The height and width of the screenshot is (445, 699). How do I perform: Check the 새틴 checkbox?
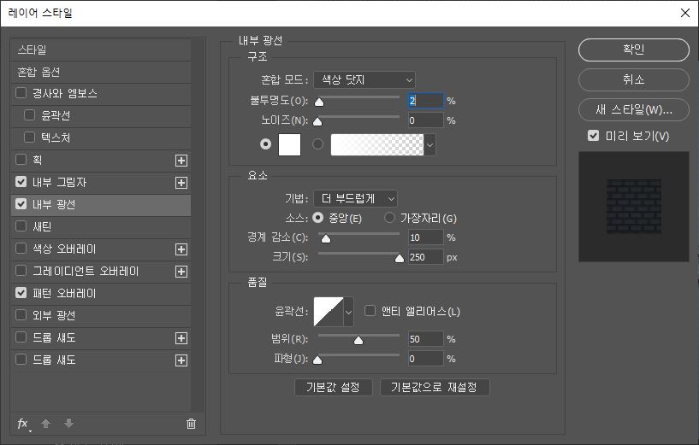pyautogui.click(x=21, y=226)
